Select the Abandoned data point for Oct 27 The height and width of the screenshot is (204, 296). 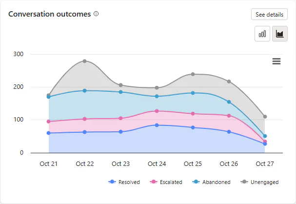point(265,136)
